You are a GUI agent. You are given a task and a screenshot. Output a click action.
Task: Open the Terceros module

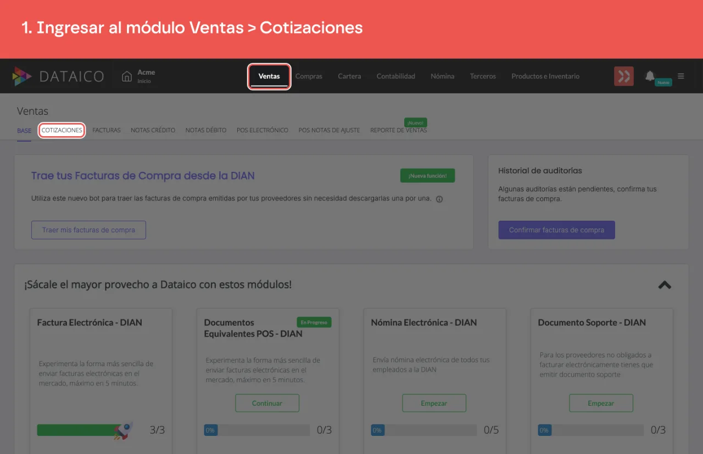pyautogui.click(x=483, y=76)
